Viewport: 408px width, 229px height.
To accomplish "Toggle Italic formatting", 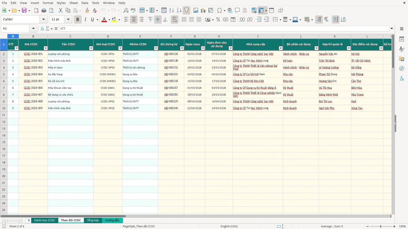I will pyautogui.click(x=85, y=20).
